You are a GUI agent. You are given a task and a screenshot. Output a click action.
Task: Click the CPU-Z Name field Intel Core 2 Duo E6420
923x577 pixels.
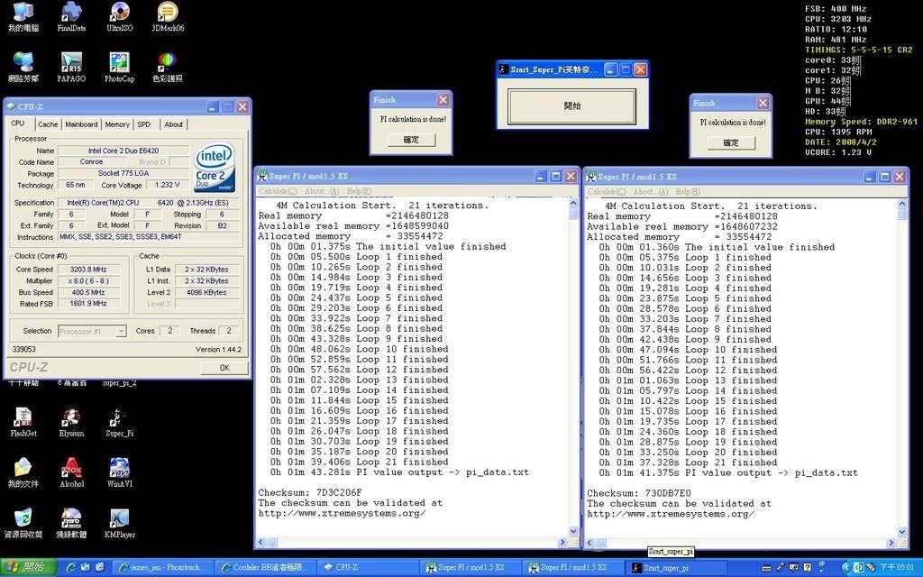(x=123, y=151)
